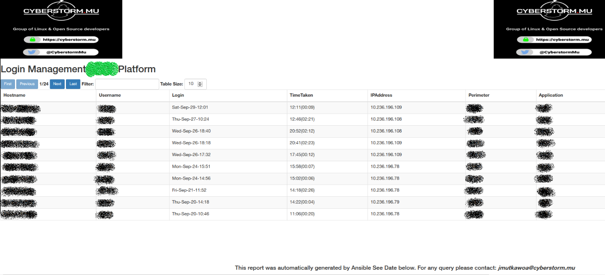Jump to the Last page of the table
Screen dimensions: 605x275
73,84
